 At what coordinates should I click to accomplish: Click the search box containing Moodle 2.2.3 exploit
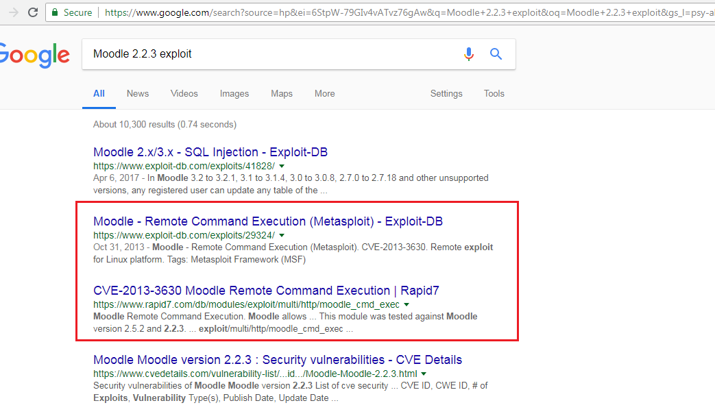pyautogui.click(x=267, y=54)
